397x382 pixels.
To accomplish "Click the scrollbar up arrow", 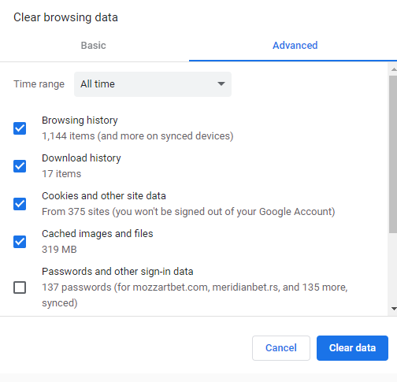I will point(394,69).
